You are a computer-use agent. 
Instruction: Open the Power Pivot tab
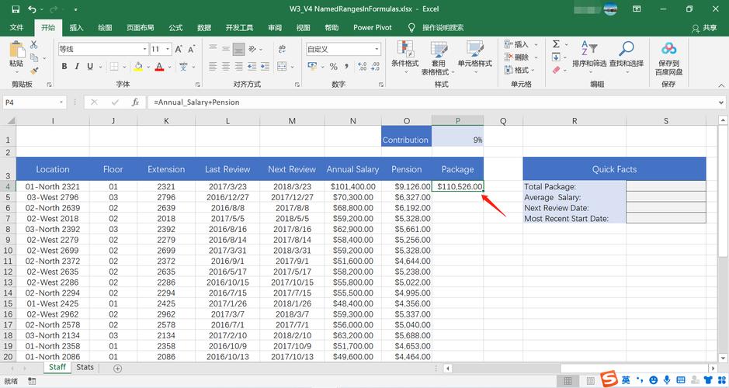373,27
